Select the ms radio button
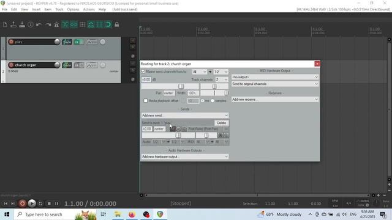This screenshot has height=220, width=392. click(203, 101)
